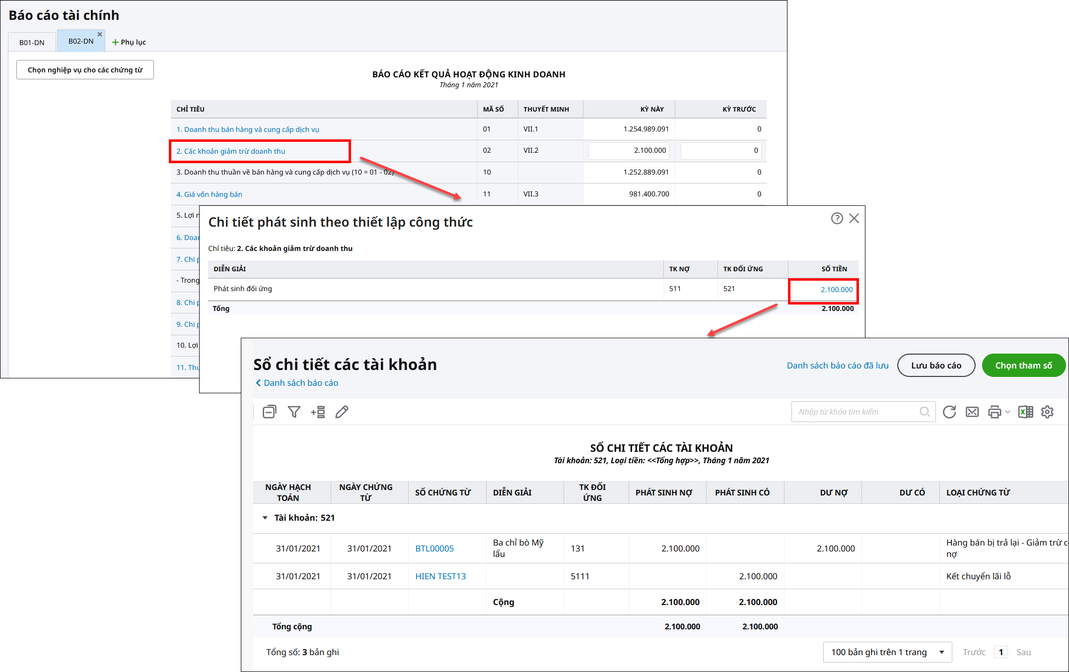Export the report to Excel
Image resolution: width=1069 pixels, height=672 pixels.
[1025, 412]
